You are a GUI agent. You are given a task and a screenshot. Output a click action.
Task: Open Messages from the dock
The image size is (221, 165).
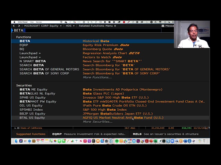pos(59,141)
